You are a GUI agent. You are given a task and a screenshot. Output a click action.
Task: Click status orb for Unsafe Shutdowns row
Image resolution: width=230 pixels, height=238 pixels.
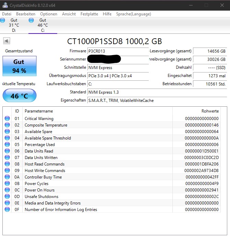click(7, 196)
